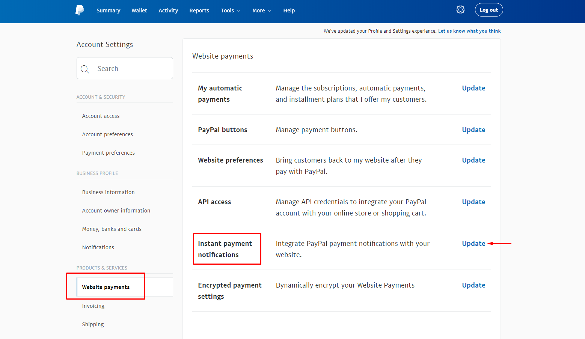Update API access credentials

click(x=473, y=202)
